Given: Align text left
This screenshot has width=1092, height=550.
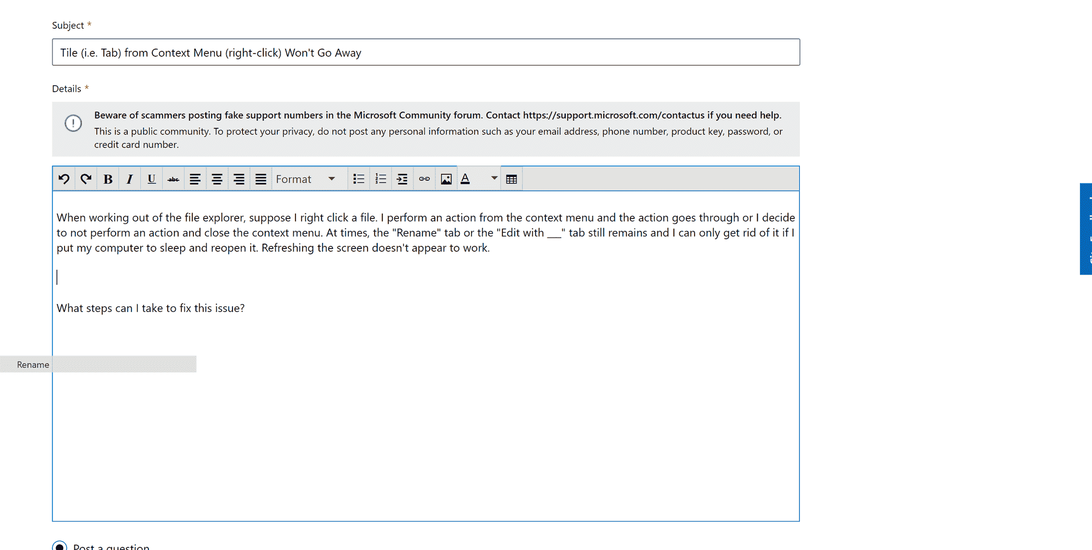Looking at the screenshot, I should 195,179.
